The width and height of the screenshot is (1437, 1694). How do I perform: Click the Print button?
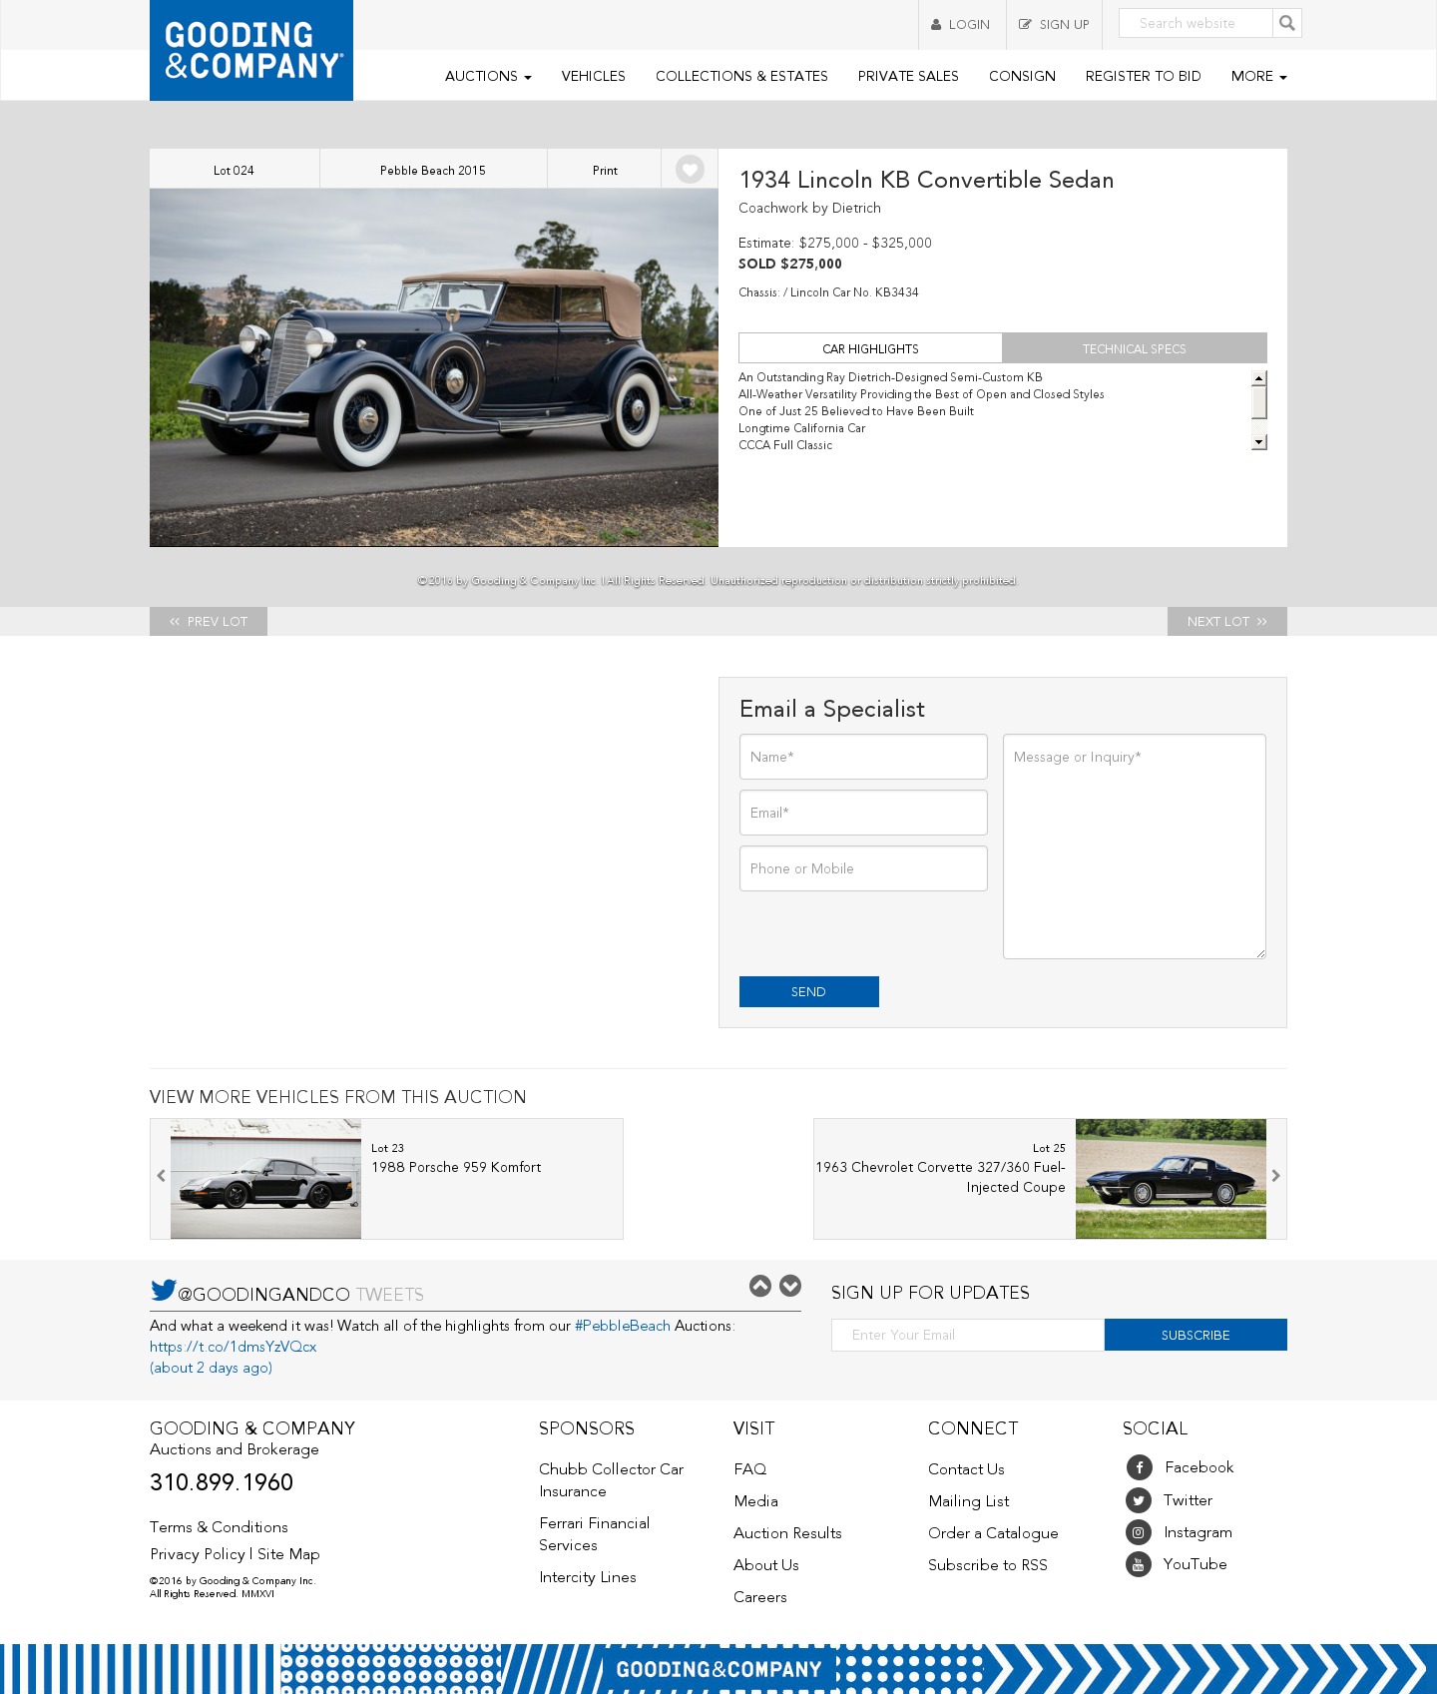(x=605, y=170)
